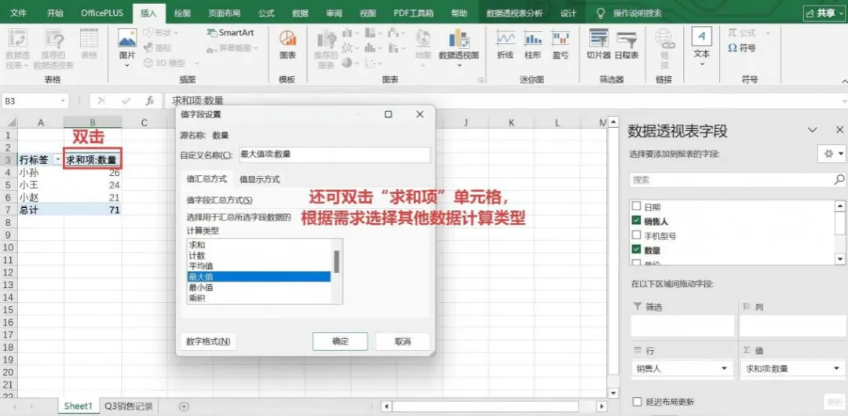This screenshot has width=848, height=416.
Task: Open the 行标签 filter dropdown
Action: (x=57, y=160)
